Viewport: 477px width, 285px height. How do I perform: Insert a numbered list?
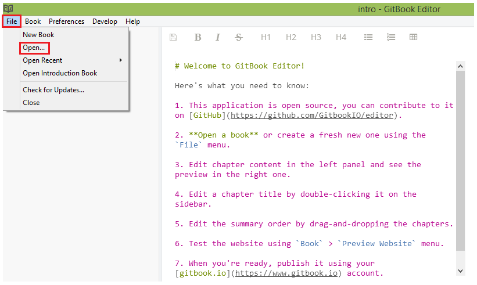pyautogui.click(x=391, y=37)
